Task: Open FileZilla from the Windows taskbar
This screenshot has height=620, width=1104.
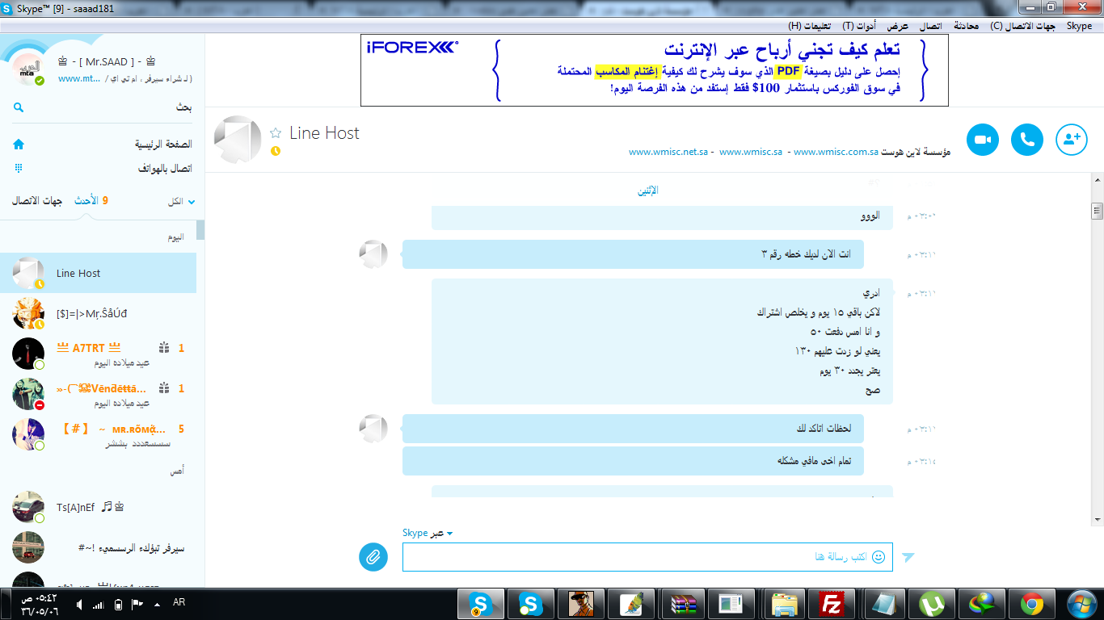Action: [x=832, y=604]
